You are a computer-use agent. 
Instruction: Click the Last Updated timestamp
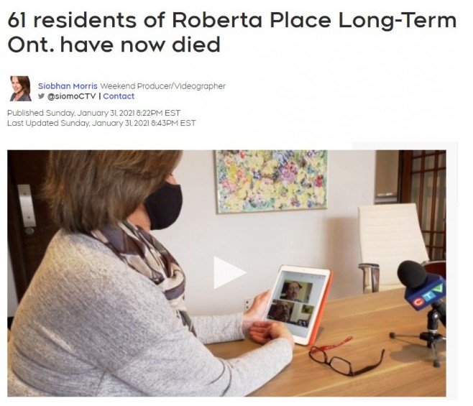[x=101, y=123]
